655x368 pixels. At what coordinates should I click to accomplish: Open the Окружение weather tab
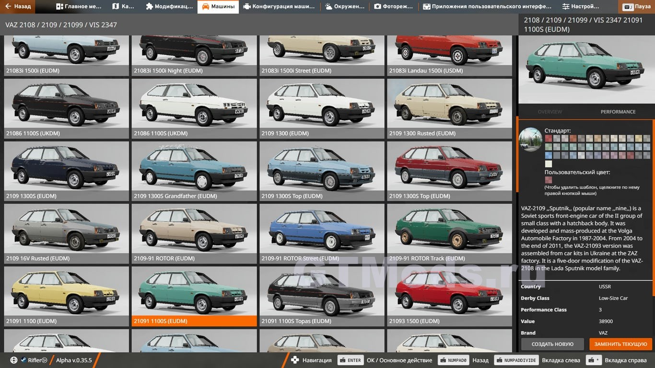pyautogui.click(x=344, y=7)
